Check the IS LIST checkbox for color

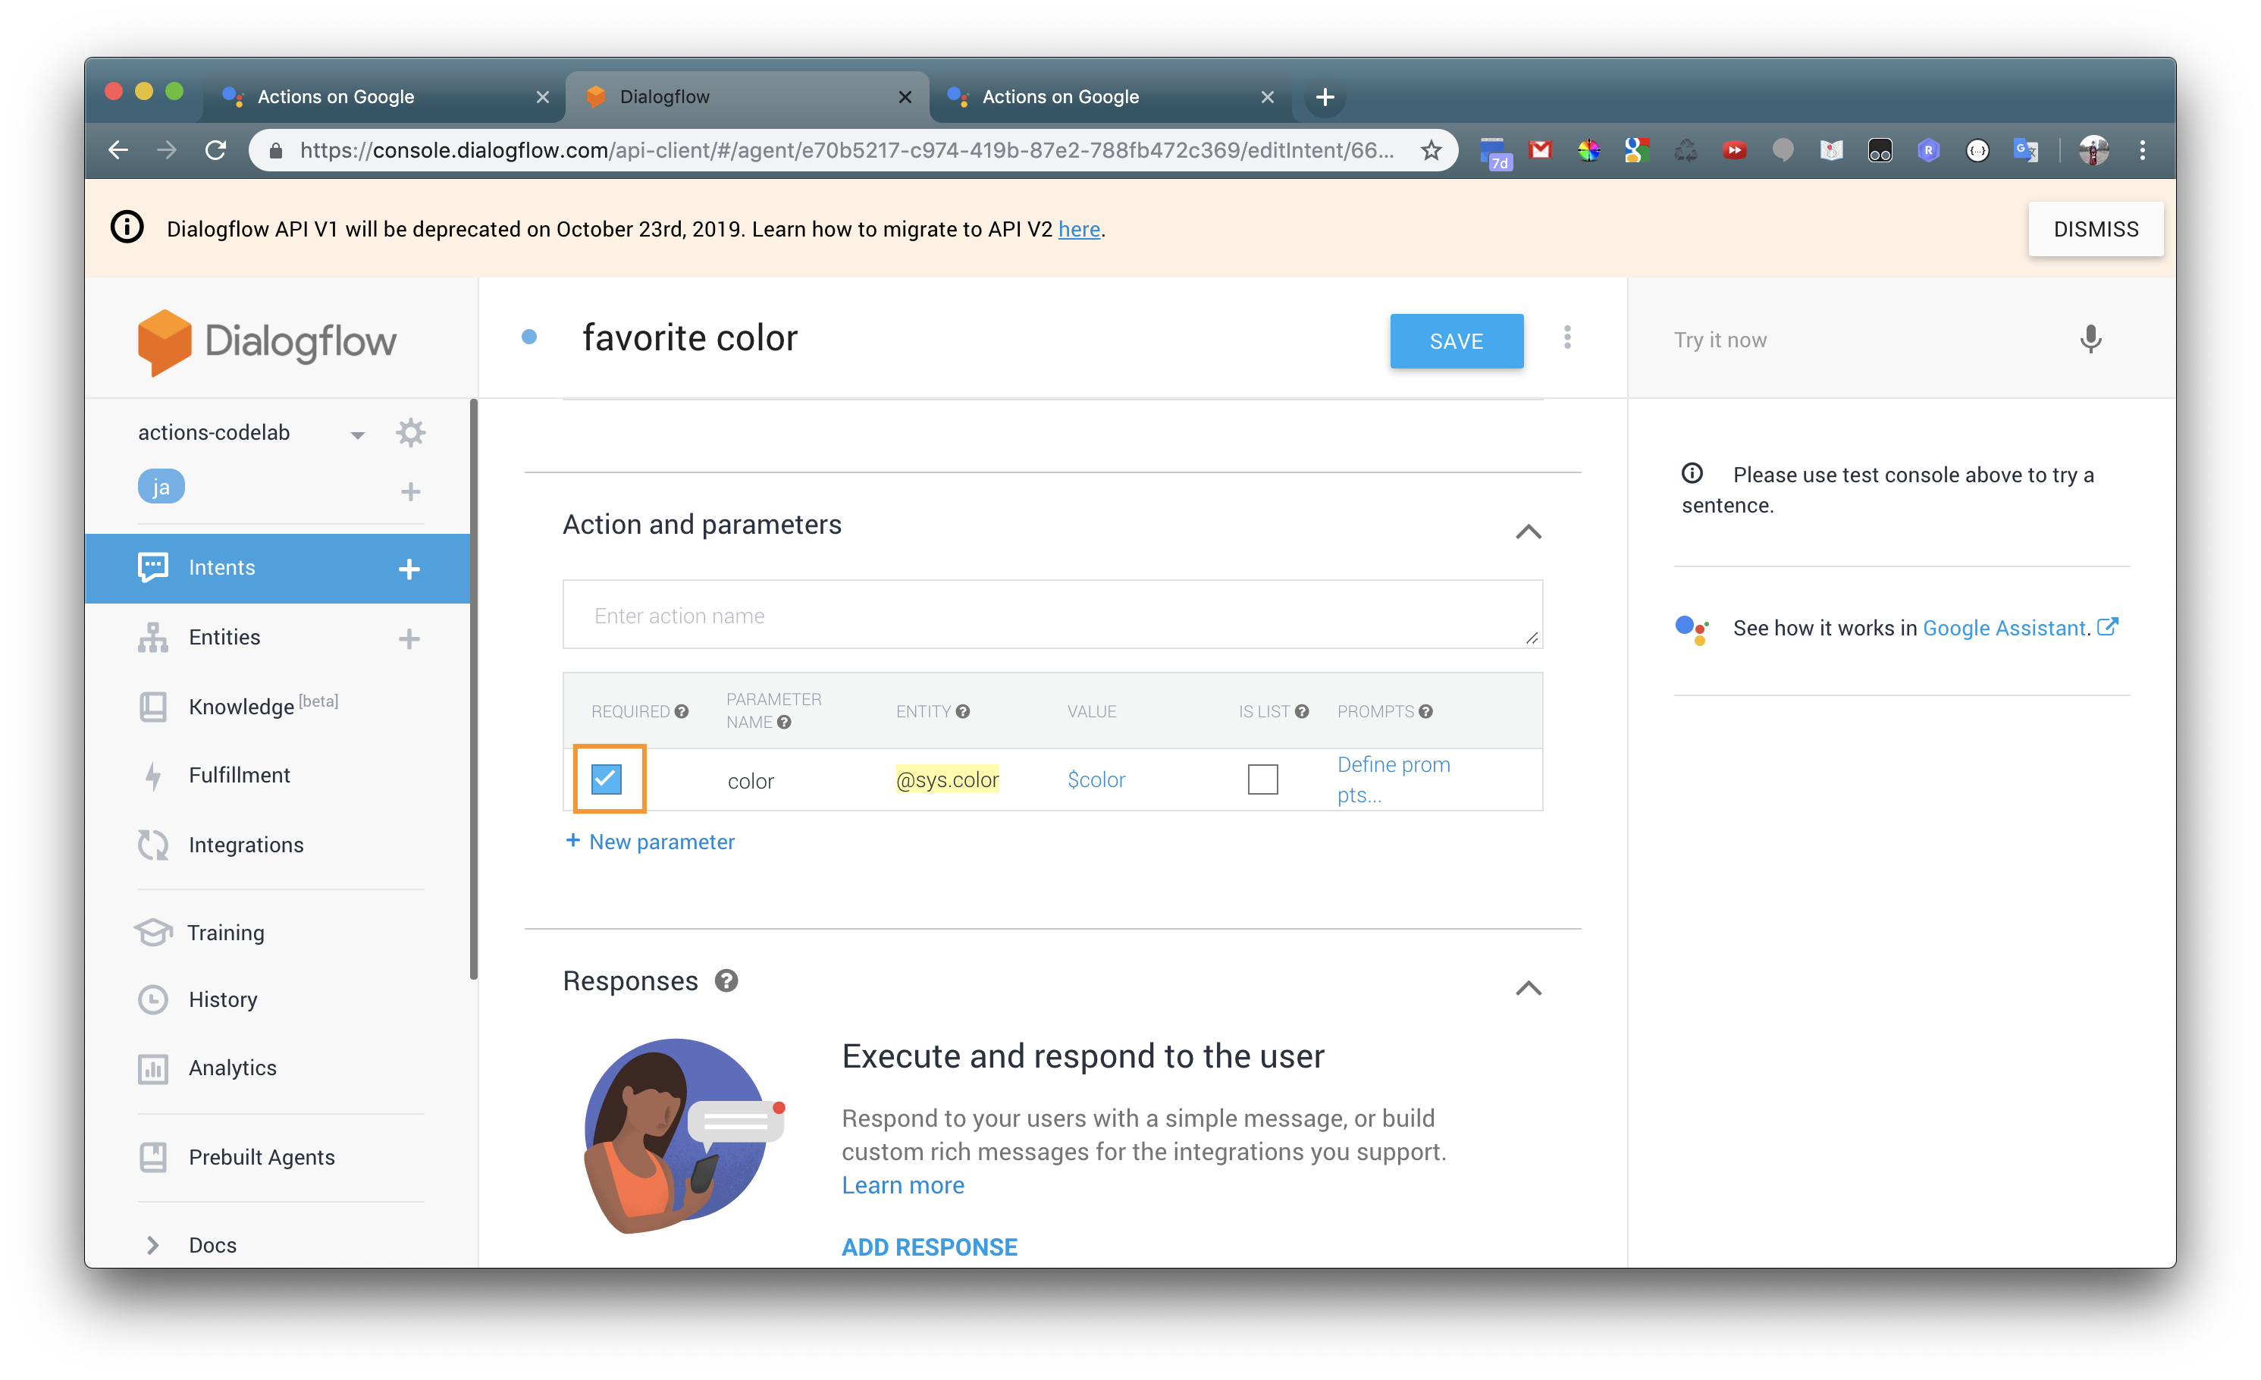[x=1262, y=779]
